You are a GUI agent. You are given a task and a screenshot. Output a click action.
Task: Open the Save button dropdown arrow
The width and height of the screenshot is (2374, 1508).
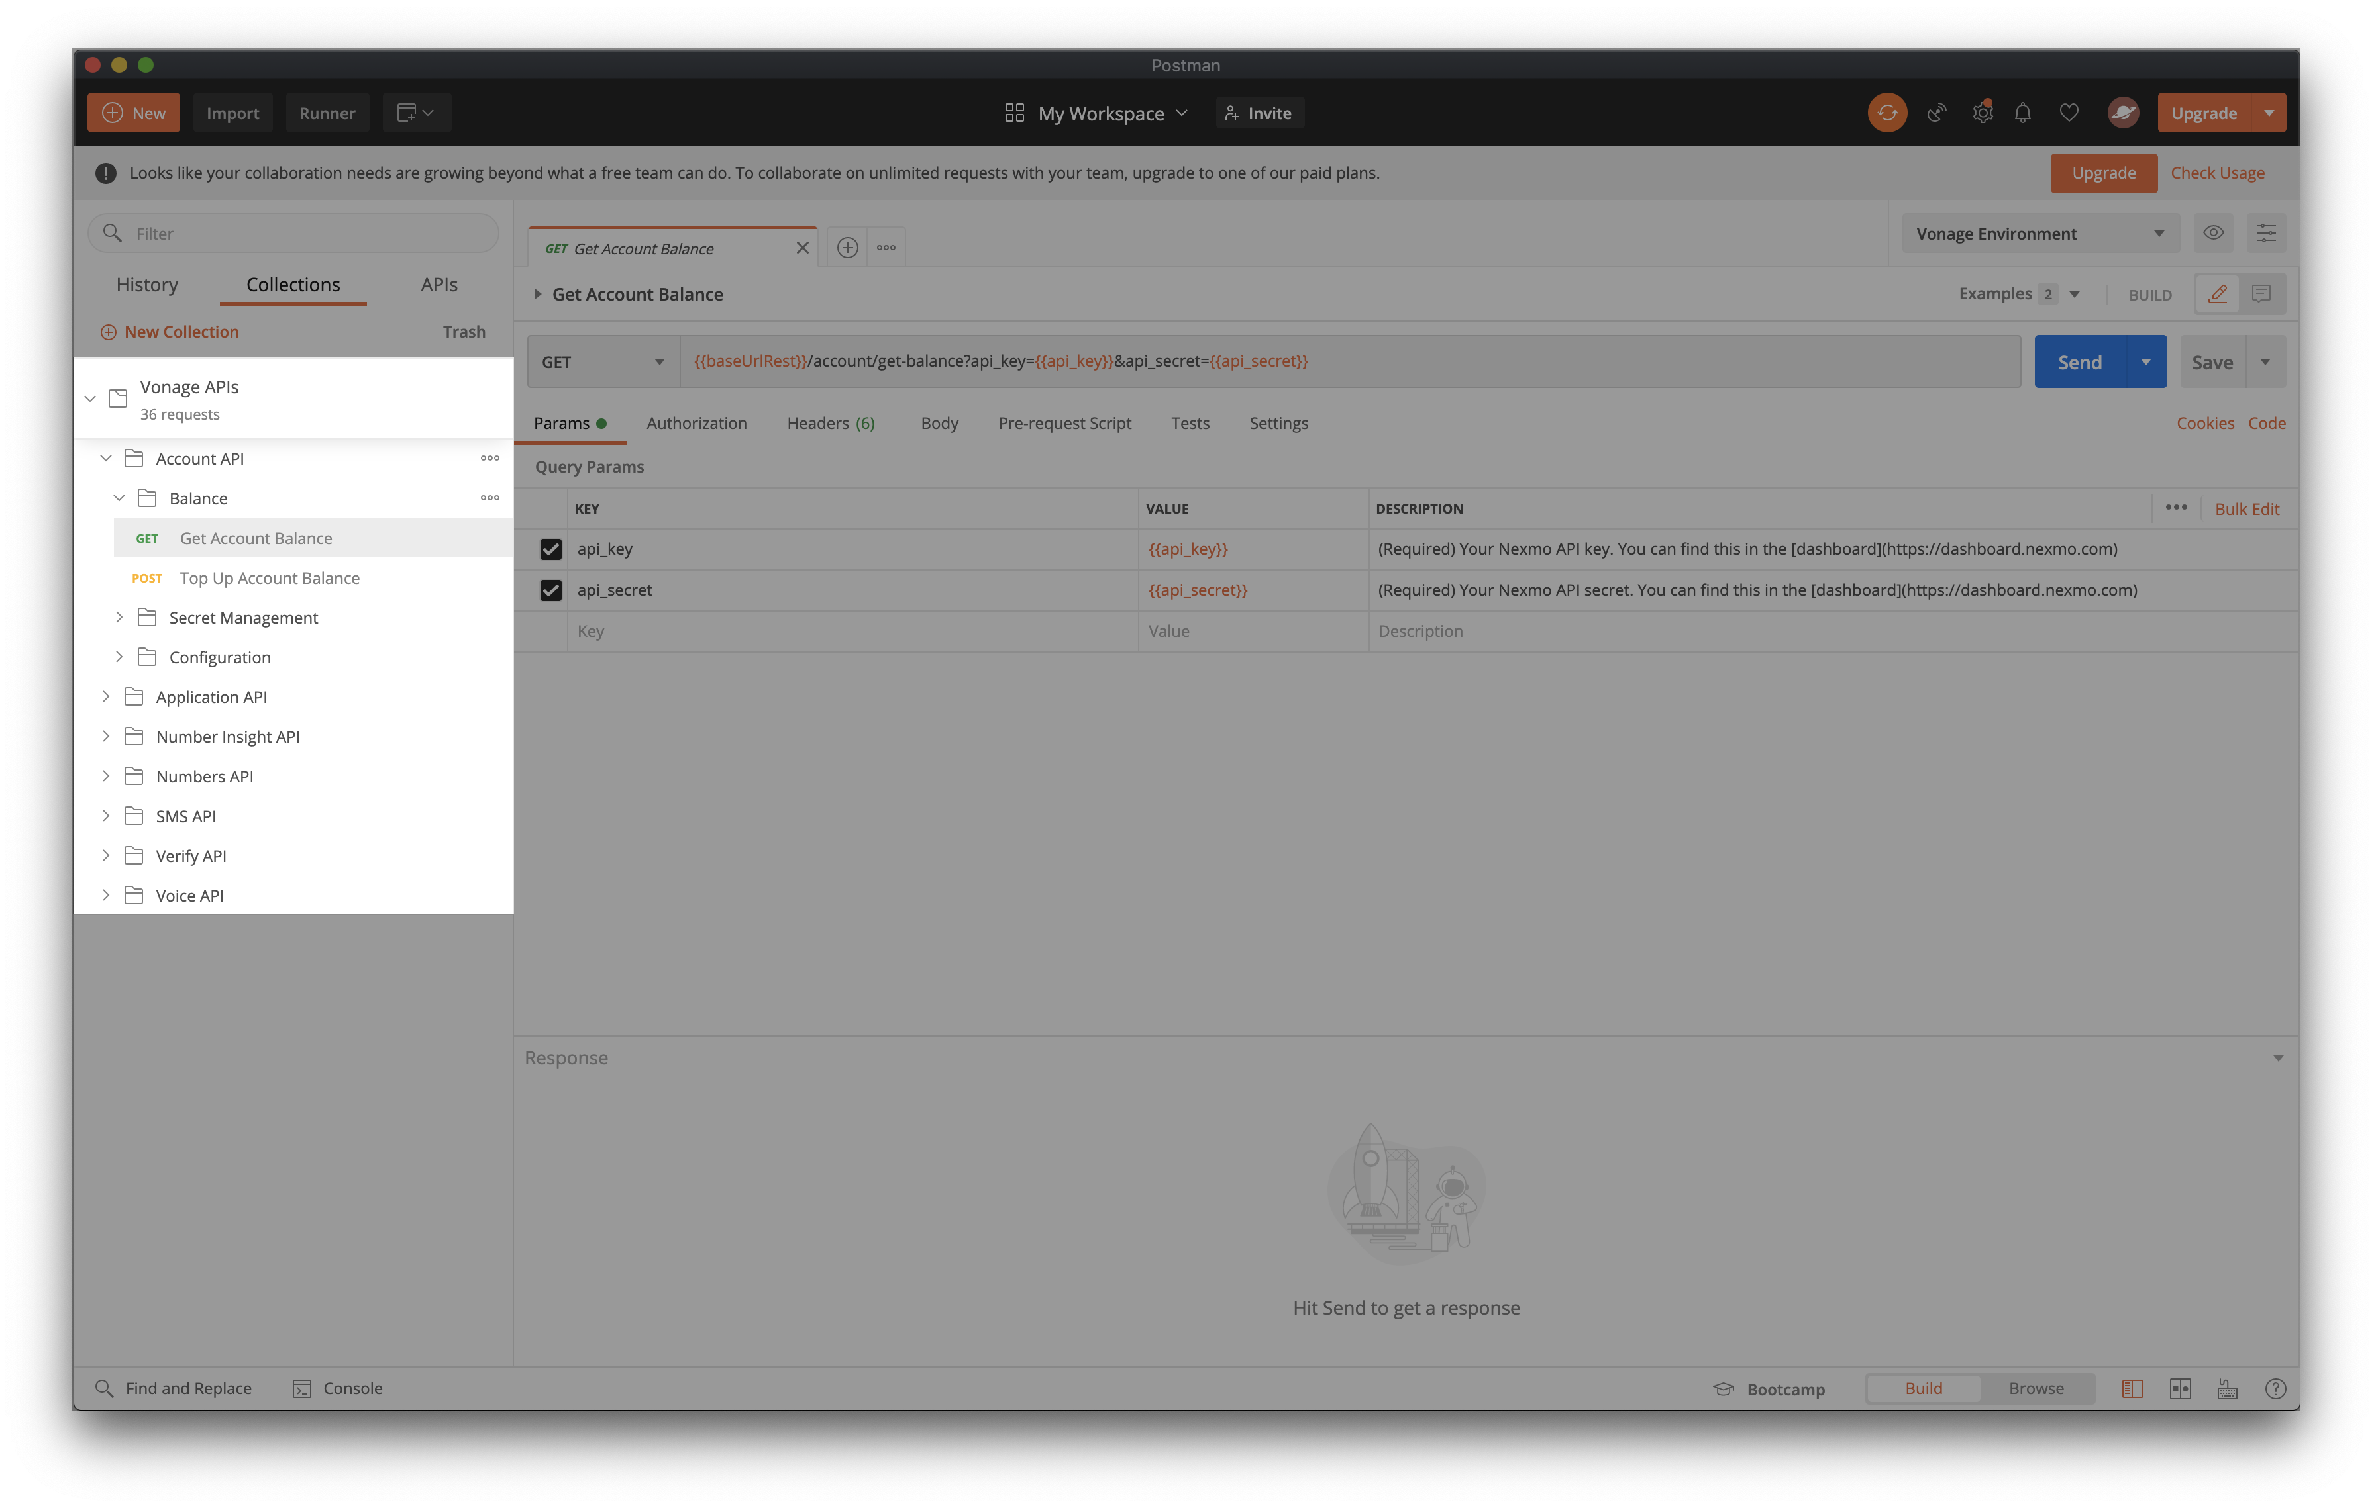pyautogui.click(x=2265, y=361)
